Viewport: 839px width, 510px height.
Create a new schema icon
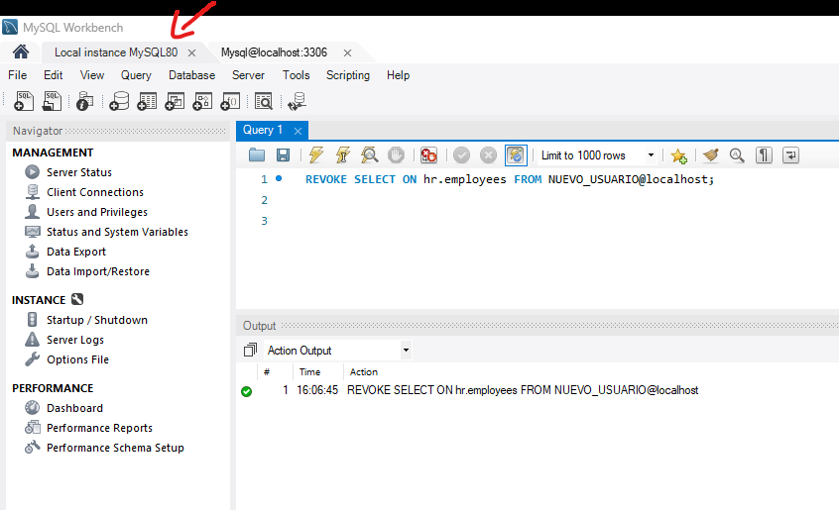pyautogui.click(x=119, y=101)
